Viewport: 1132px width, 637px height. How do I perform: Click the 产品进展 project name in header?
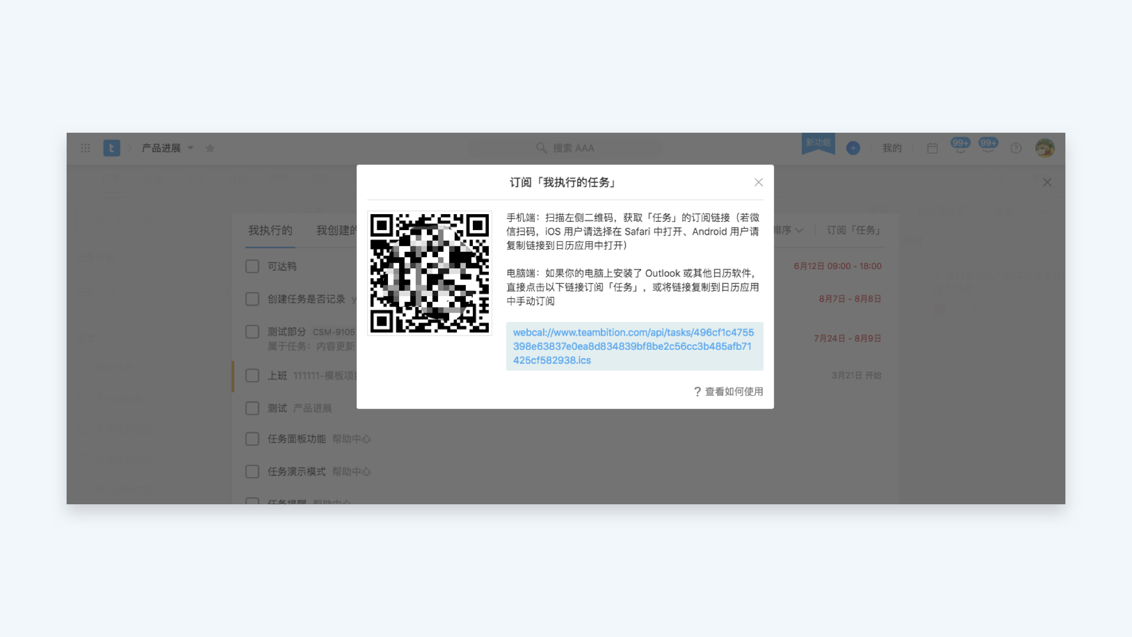(x=161, y=148)
